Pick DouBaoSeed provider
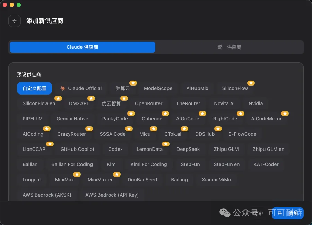Viewport: 312px width, 225px height. coord(142,180)
